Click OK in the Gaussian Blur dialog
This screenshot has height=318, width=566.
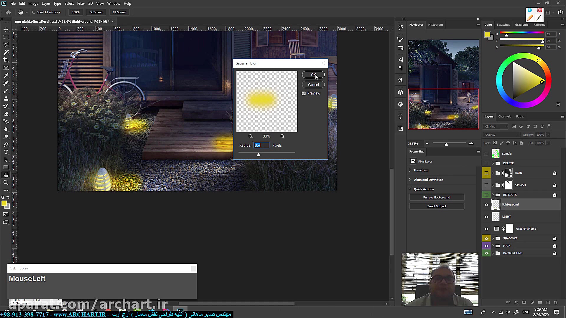coord(313,75)
